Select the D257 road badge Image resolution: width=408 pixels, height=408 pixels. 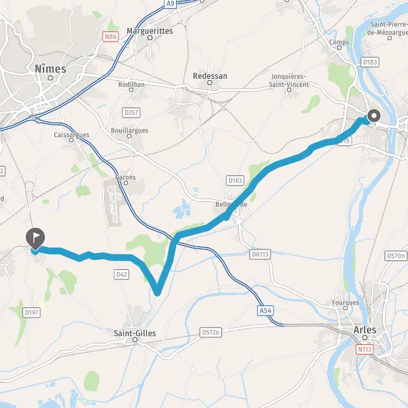point(131,113)
